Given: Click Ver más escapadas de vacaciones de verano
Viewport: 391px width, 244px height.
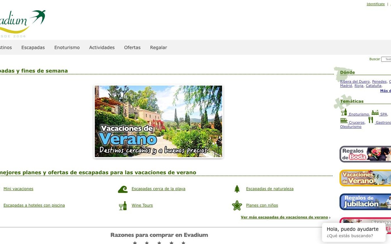Looking at the screenshot, I should [284, 217].
